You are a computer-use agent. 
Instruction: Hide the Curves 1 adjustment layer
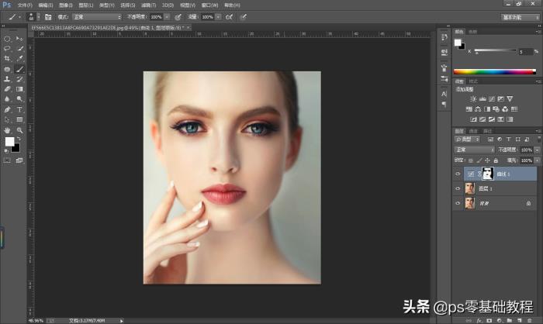(458, 174)
